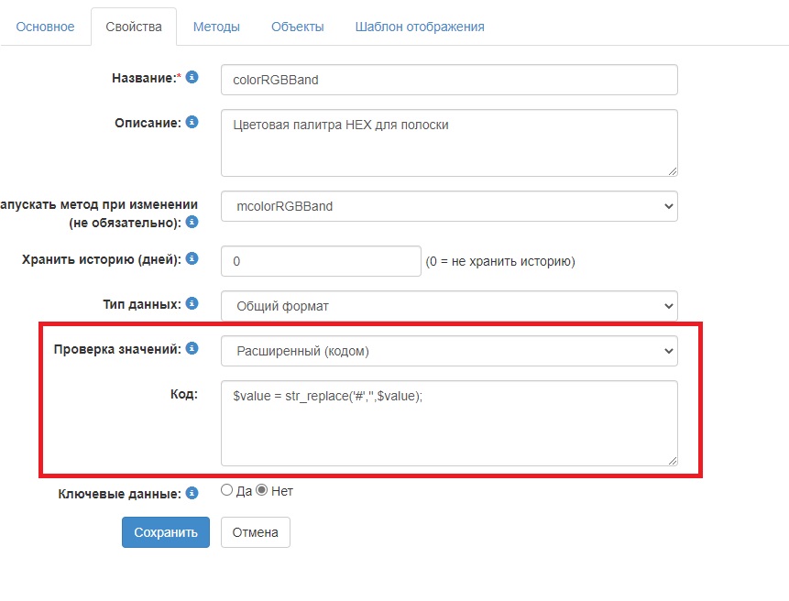Open the Методы tab
789x601 pixels.
(216, 27)
